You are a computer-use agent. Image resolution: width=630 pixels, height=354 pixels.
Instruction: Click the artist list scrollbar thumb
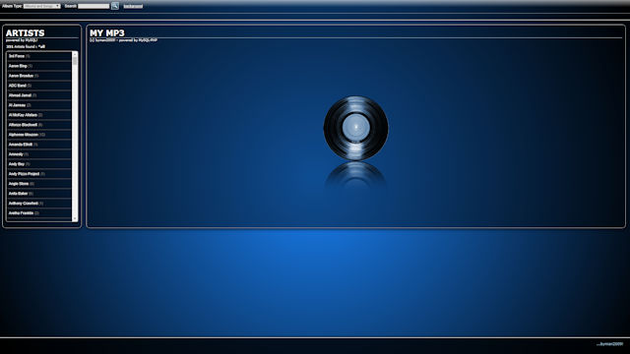[x=75, y=61]
